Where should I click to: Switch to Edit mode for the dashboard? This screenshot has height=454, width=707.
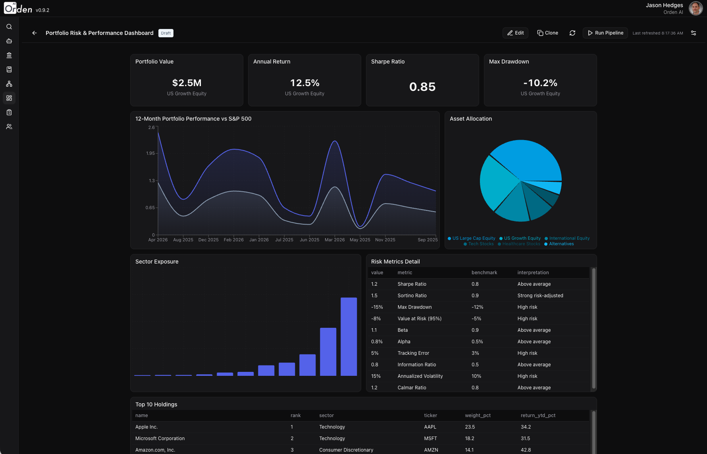515,33
